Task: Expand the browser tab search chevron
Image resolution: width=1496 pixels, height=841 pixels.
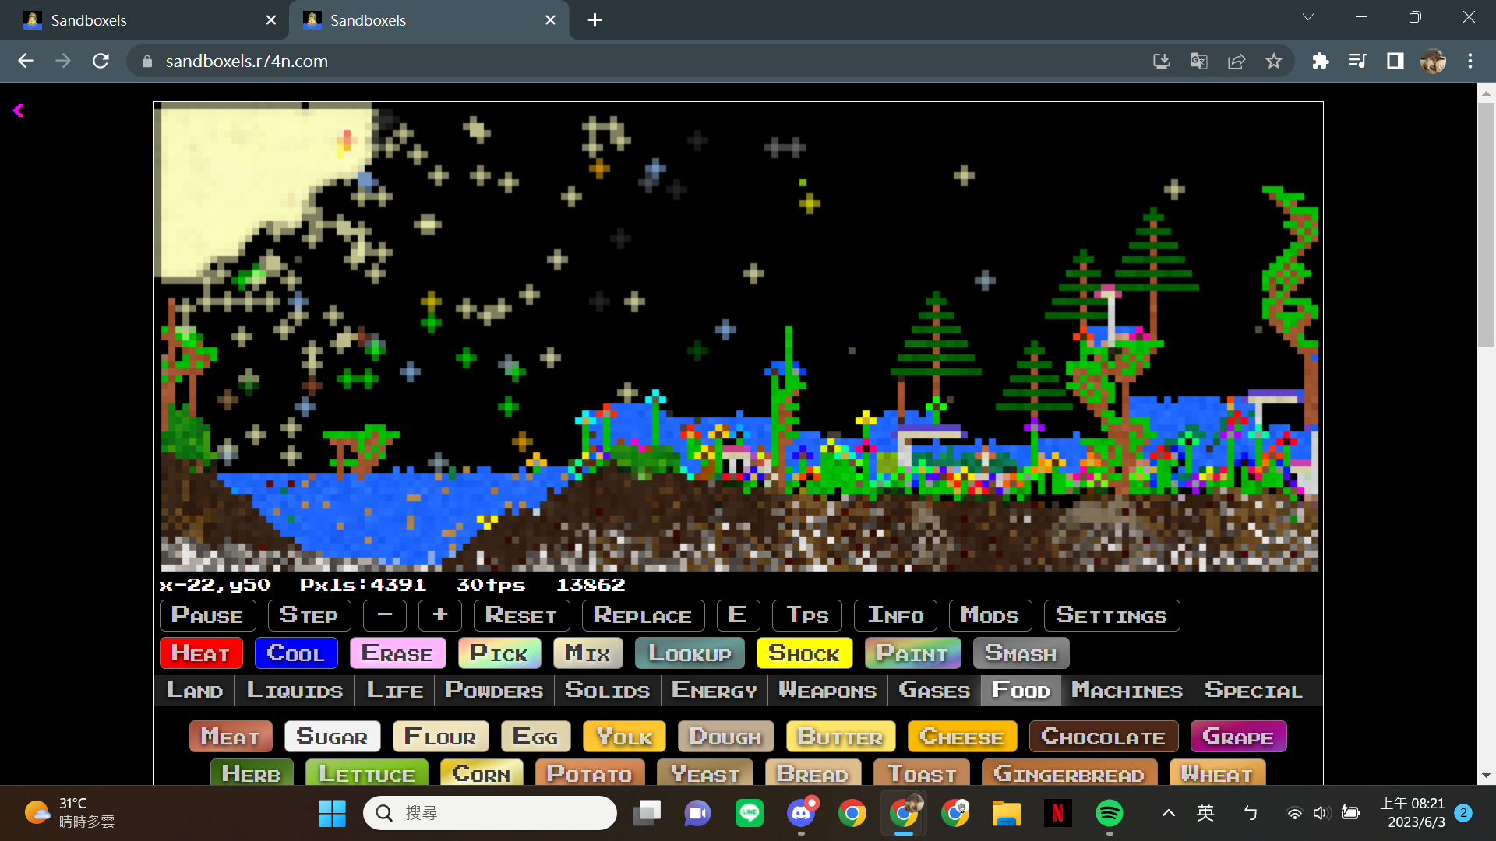Action: [1308, 17]
